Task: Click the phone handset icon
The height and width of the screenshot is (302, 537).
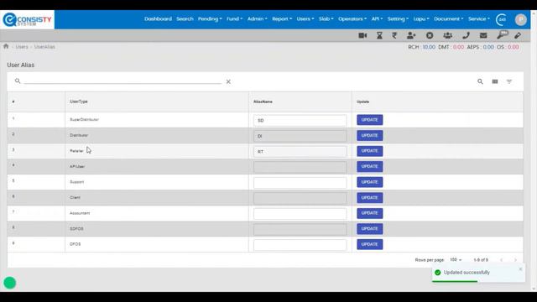Action: tap(466, 35)
